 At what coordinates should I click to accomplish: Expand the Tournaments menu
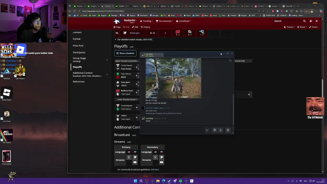(164, 21)
